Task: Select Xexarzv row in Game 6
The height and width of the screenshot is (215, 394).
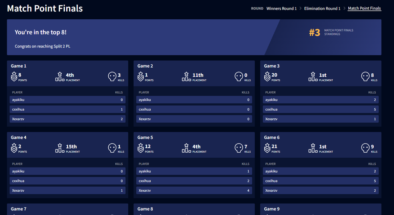Action: tap(321, 190)
